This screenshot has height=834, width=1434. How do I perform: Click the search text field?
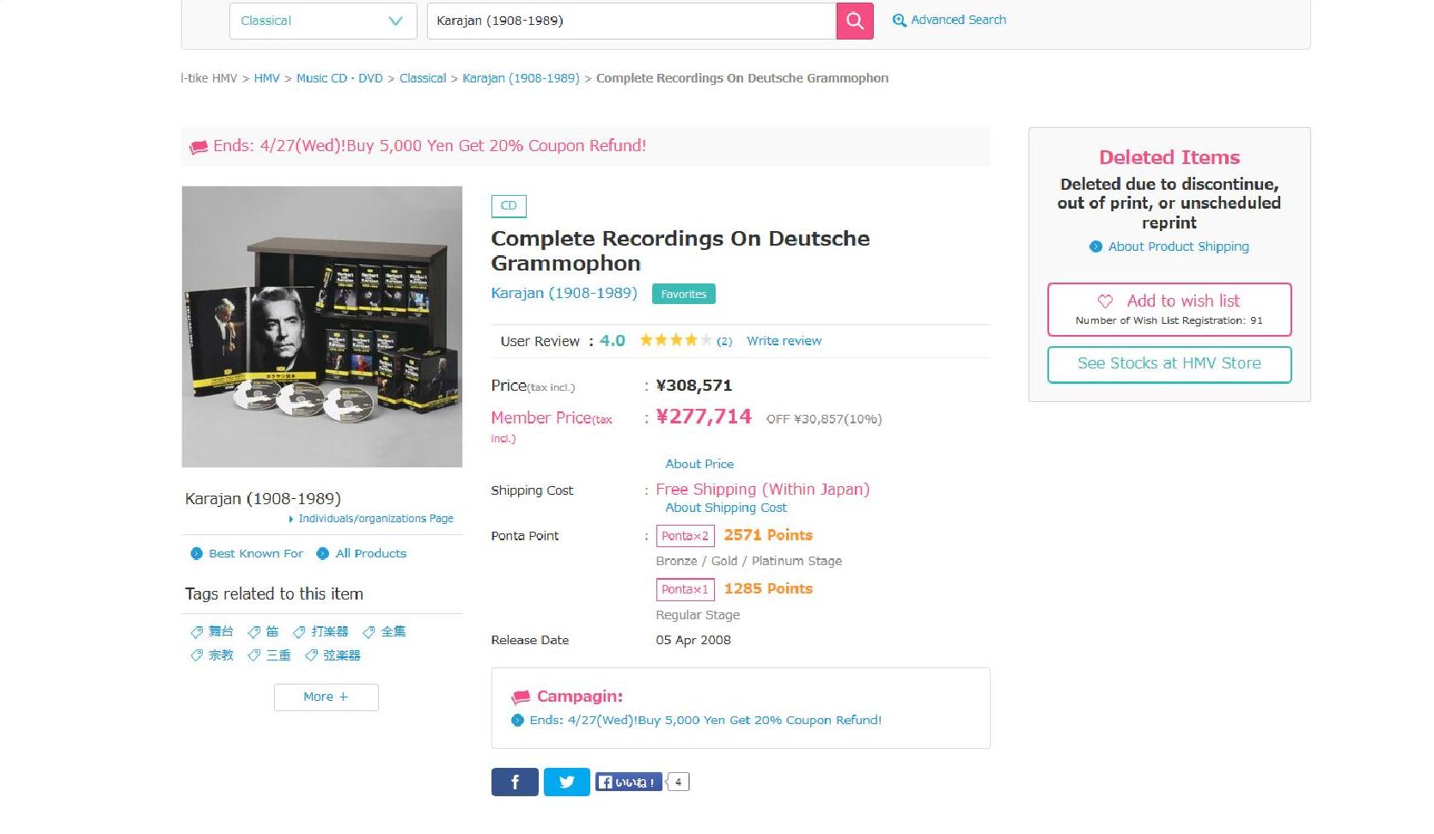[x=631, y=21]
